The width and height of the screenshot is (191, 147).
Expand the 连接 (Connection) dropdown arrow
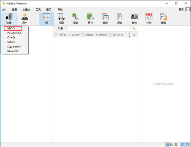click(x=16, y=19)
